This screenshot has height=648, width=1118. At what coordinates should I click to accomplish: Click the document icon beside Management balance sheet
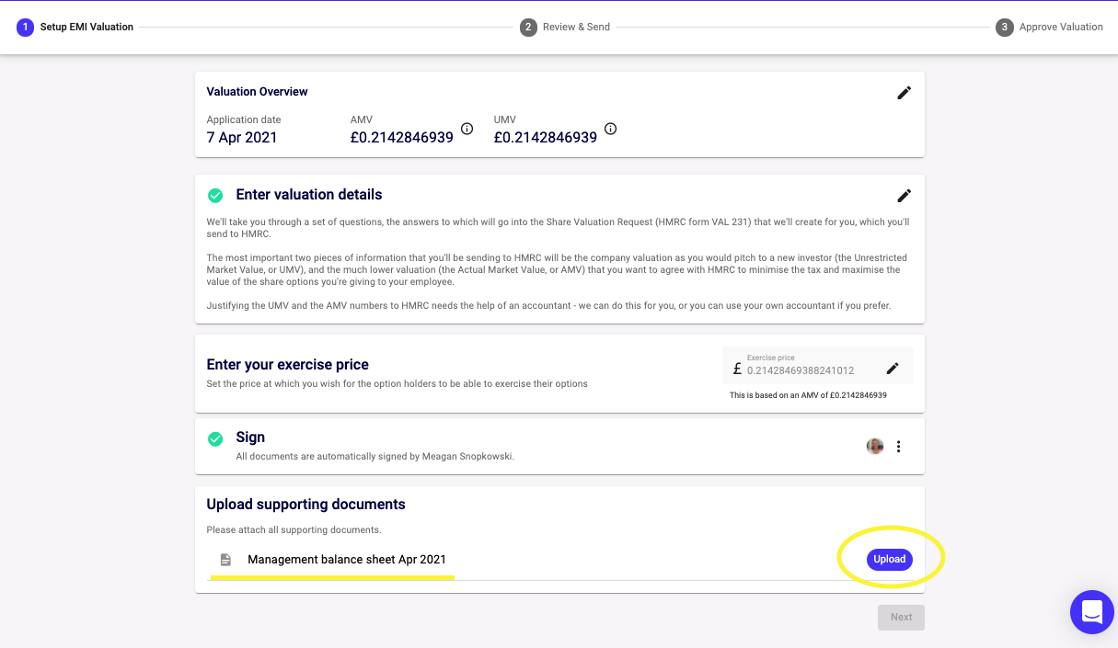(225, 560)
